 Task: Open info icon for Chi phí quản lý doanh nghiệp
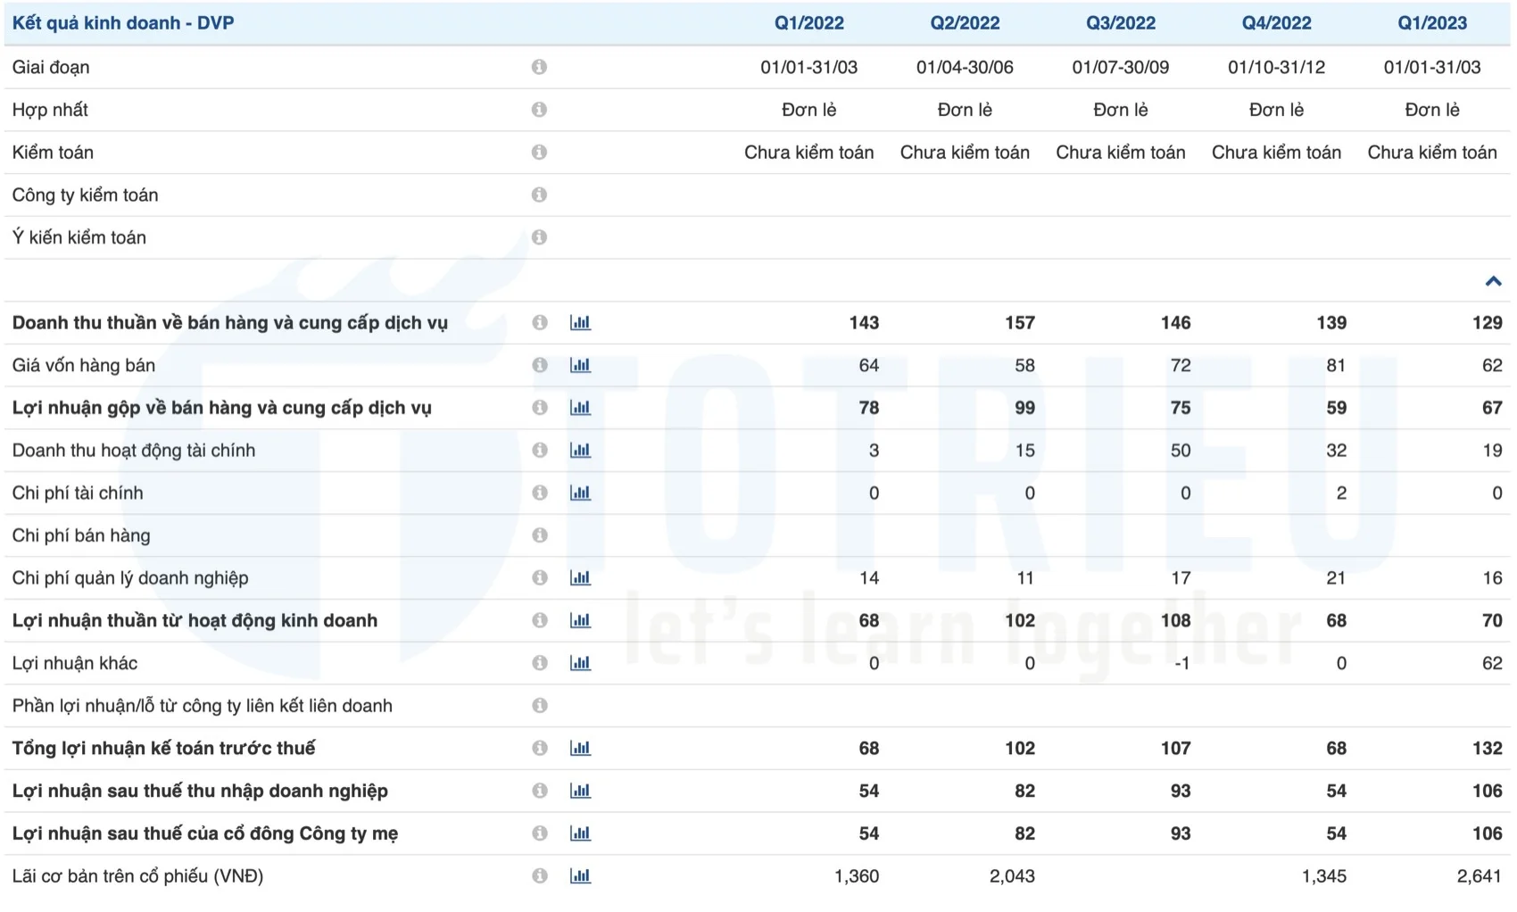tap(540, 577)
